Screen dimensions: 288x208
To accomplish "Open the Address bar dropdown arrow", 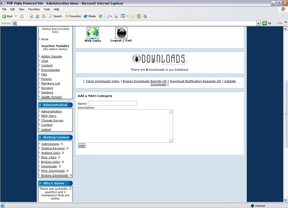I will [258, 23].
